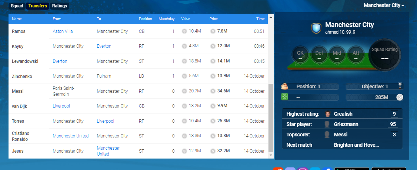Click Messi's topscorer avatar
The height and width of the screenshot is (170, 417).
[x=328, y=135]
